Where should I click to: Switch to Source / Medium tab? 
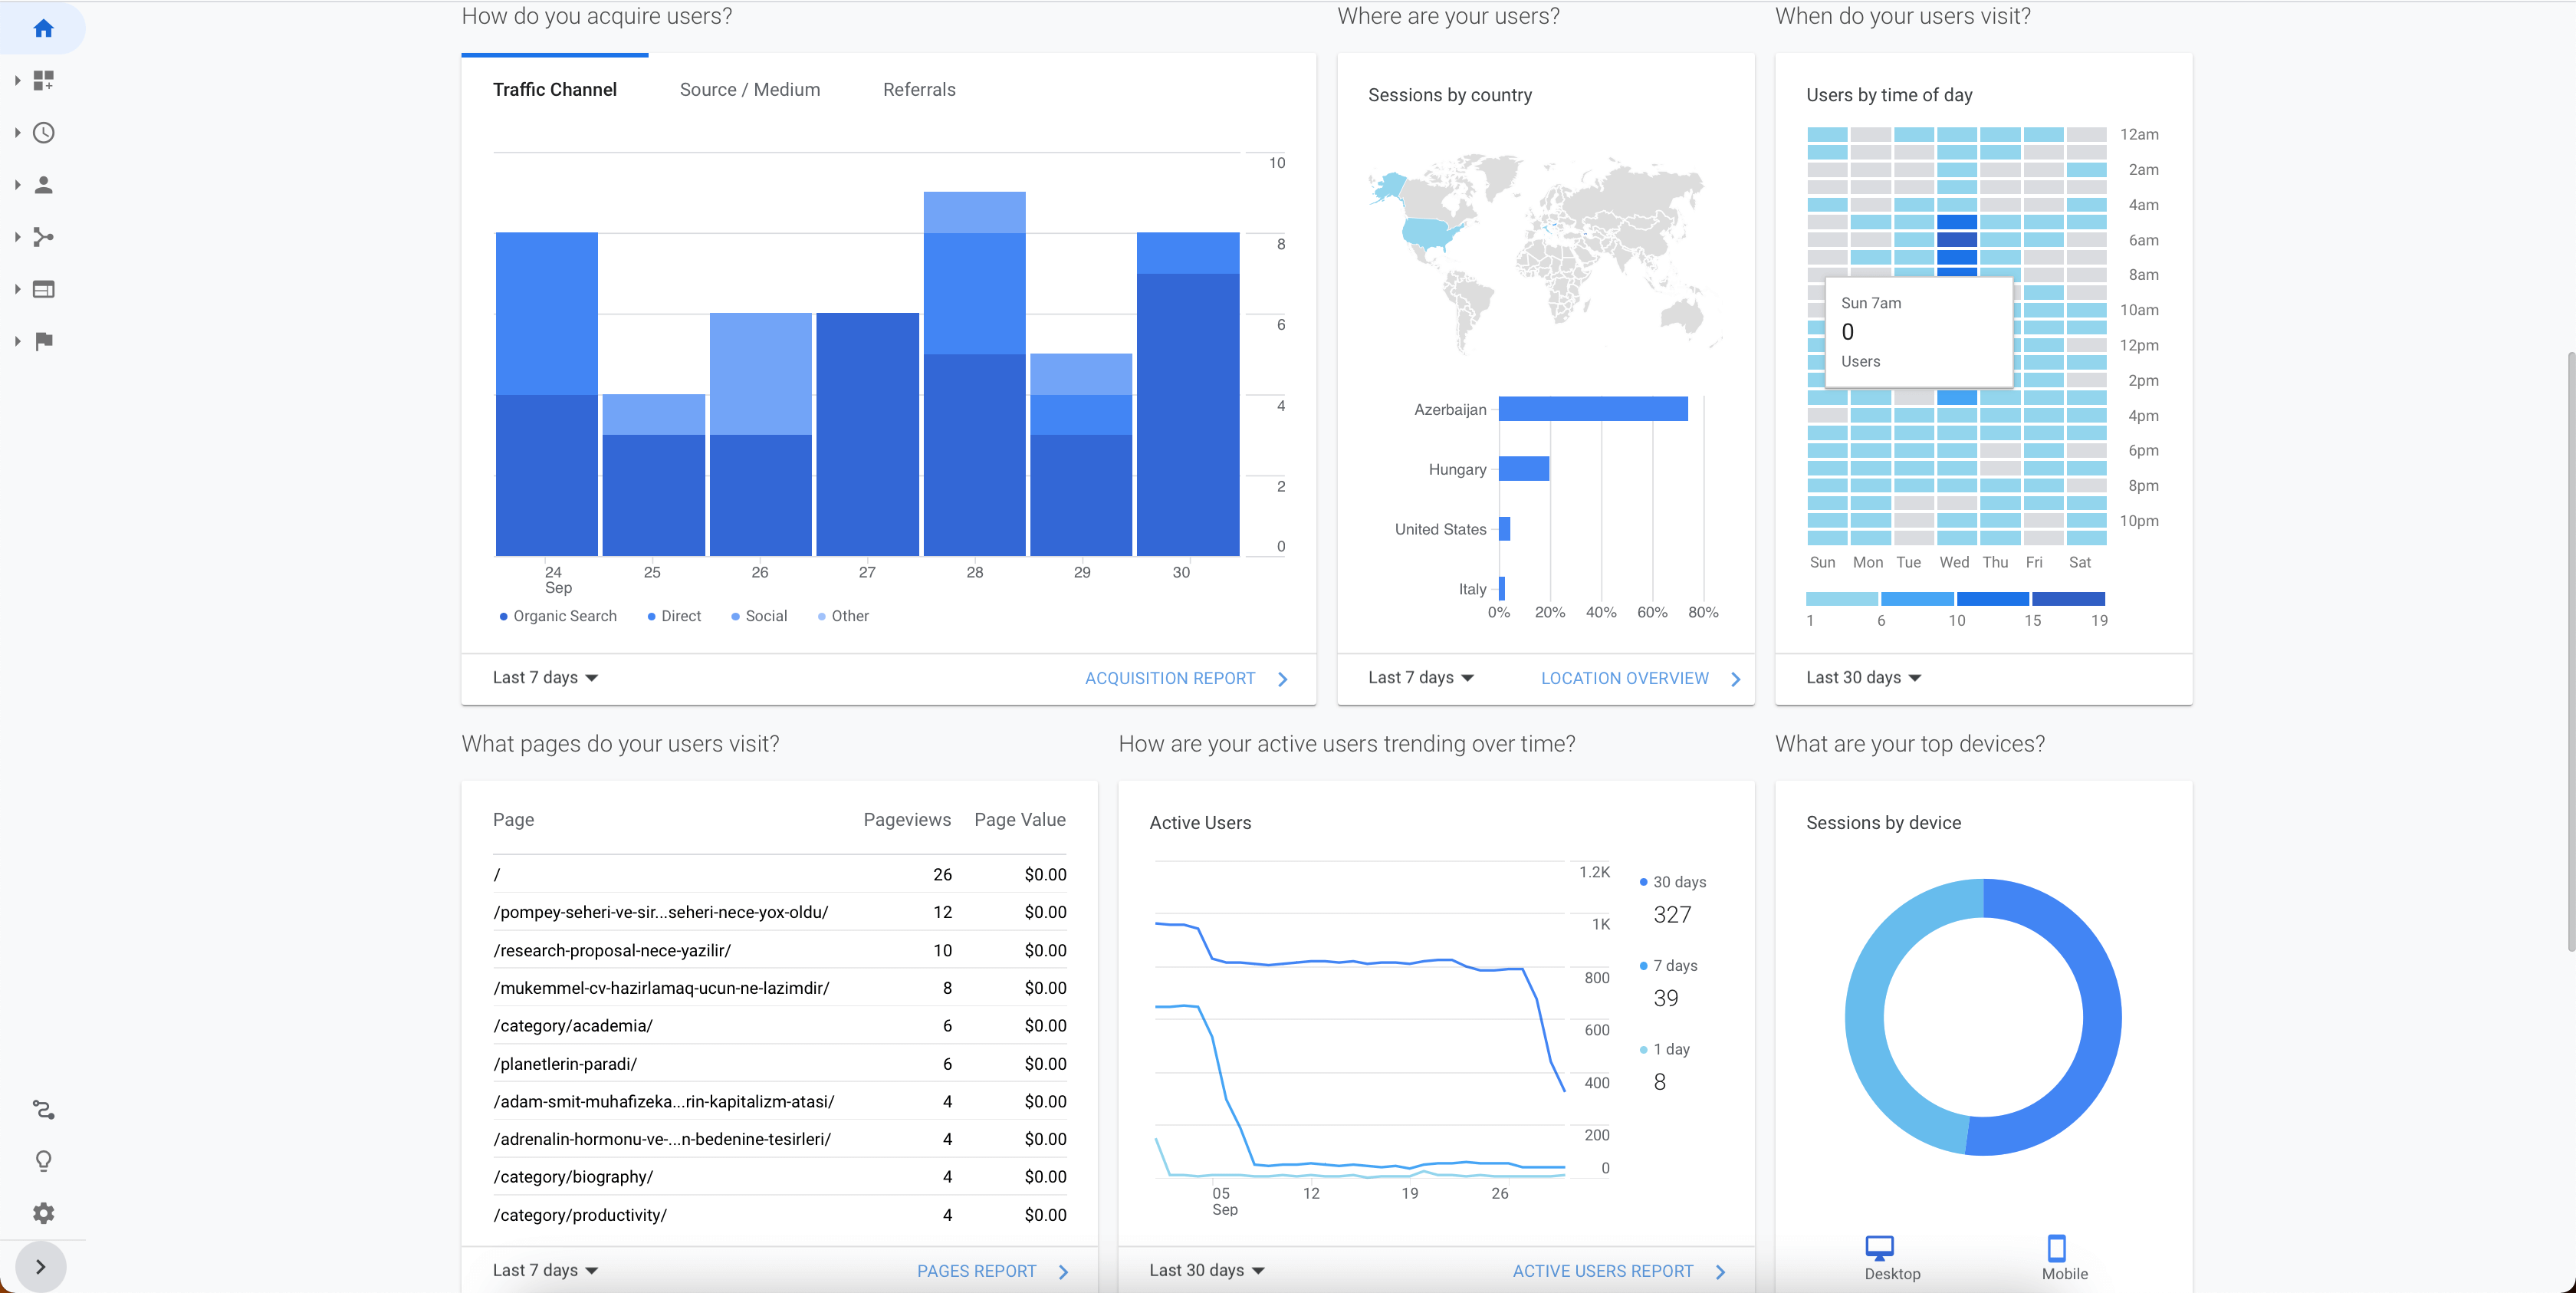[749, 90]
